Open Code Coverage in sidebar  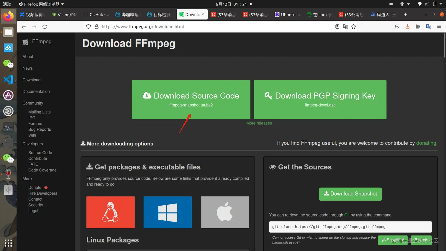[42, 170]
